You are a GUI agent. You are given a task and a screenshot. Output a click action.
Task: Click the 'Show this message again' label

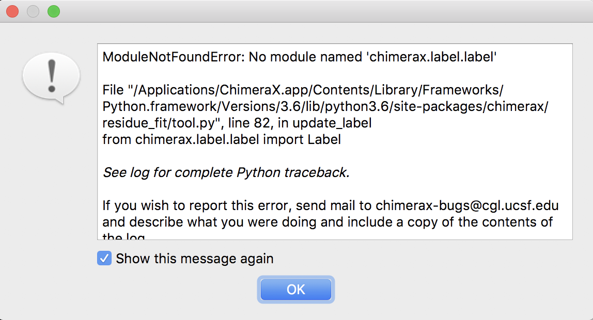pyautogui.click(x=195, y=259)
